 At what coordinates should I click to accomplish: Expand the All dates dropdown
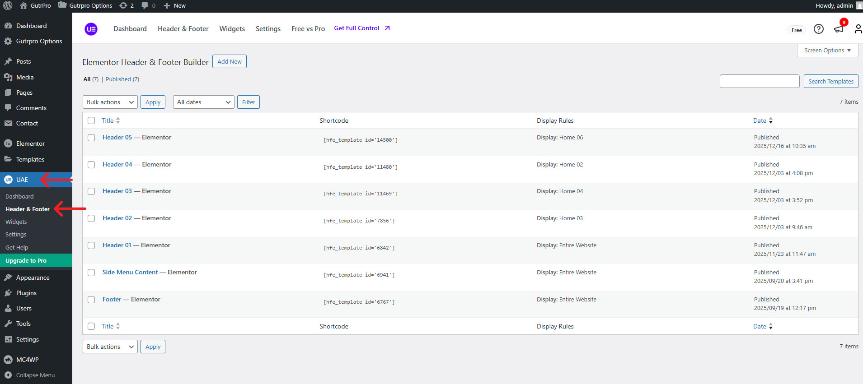(x=203, y=102)
